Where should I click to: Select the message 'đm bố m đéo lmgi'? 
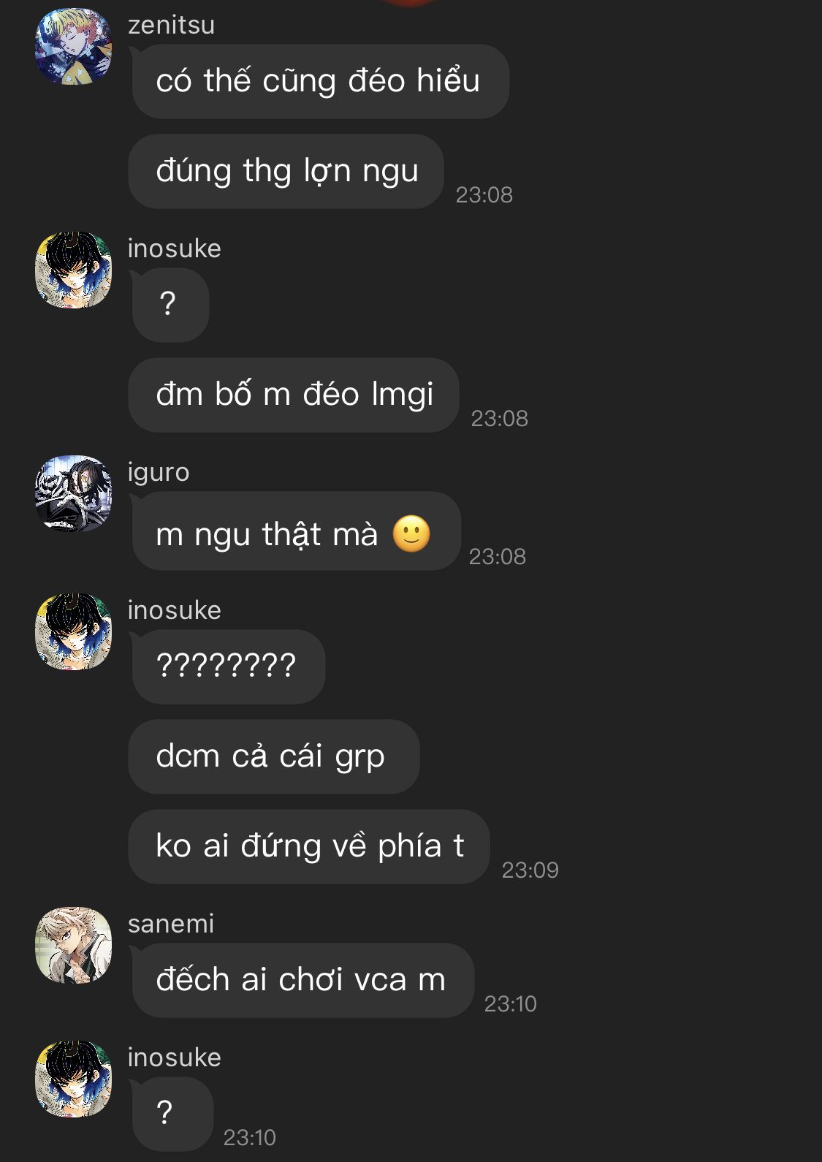[294, 395]
